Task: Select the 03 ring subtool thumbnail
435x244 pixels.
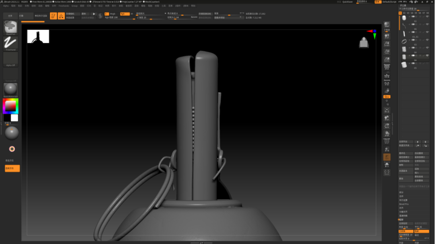Action: pyautogui.click(x=404, y=41)
